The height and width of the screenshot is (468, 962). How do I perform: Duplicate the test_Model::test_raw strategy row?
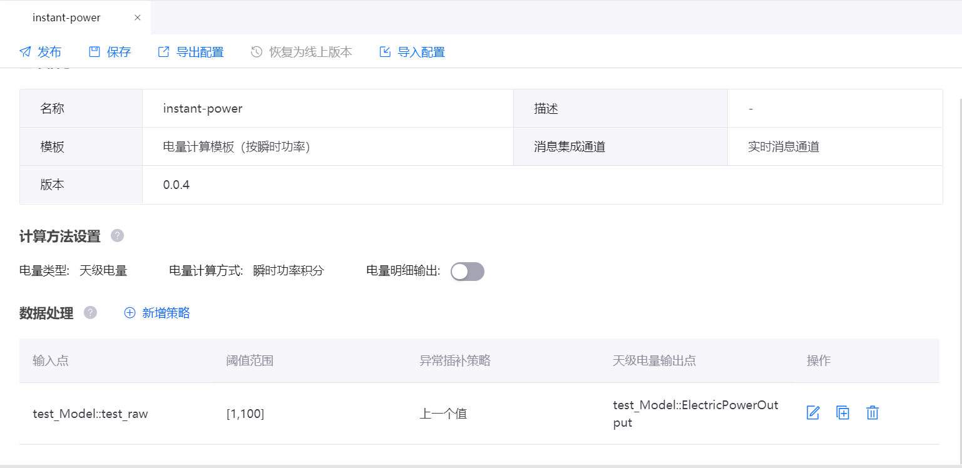tap(843, 413)
